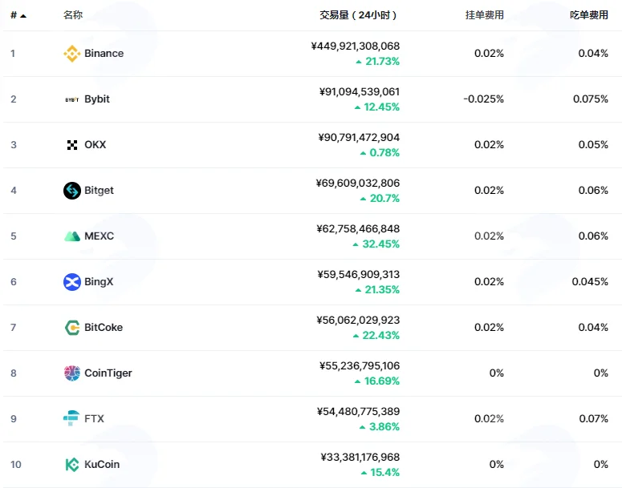Open the FTX exchange name link

94,418
